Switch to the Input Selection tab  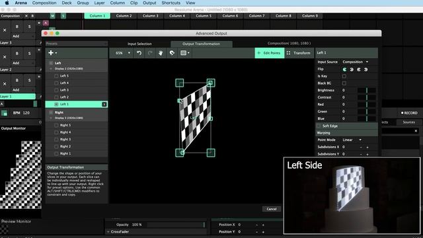[139, 44]
